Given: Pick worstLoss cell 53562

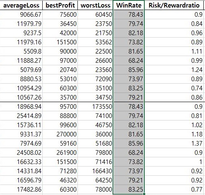Looking at the screenshot, I should [95, 42].
